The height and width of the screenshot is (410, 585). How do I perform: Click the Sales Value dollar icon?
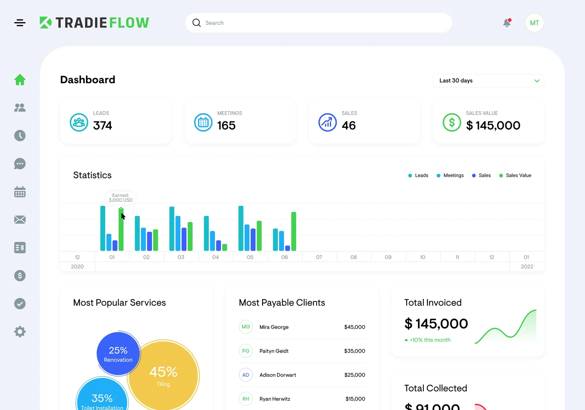(452, 122)
